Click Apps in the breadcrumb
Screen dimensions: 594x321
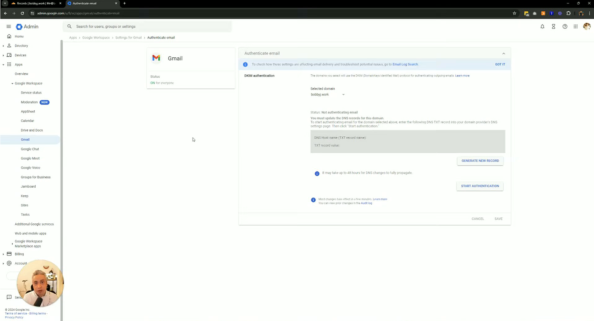pyautogui.click(x=73, y=38)
